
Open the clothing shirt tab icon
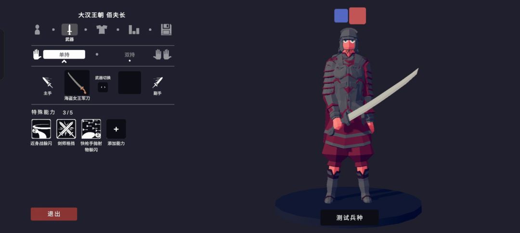[x=102, y=29]
